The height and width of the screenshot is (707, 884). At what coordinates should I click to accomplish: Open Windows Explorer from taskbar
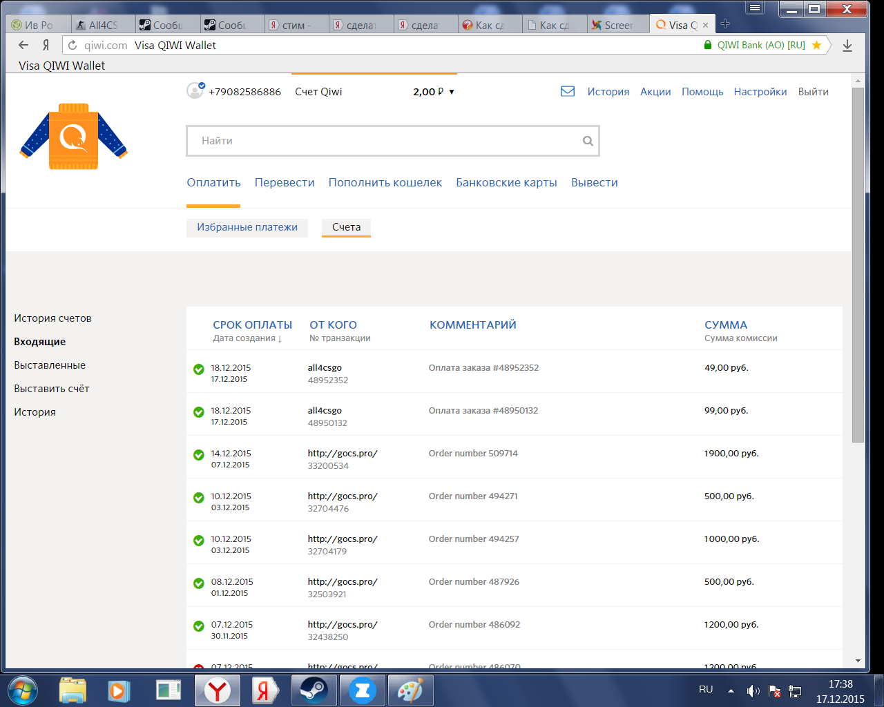point(73,690)
